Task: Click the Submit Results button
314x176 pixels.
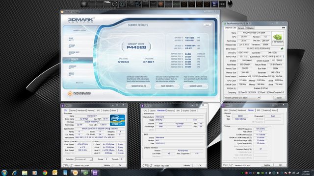Action: click(138, 86)
